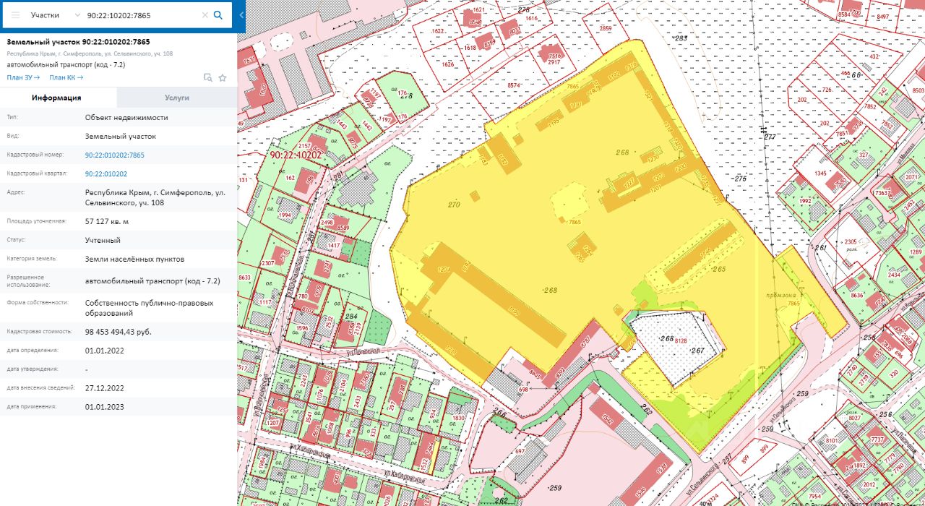This screenshot has height=506, width=925.
Task: Click parcel 1830 on the map
Action: [458, 419]
